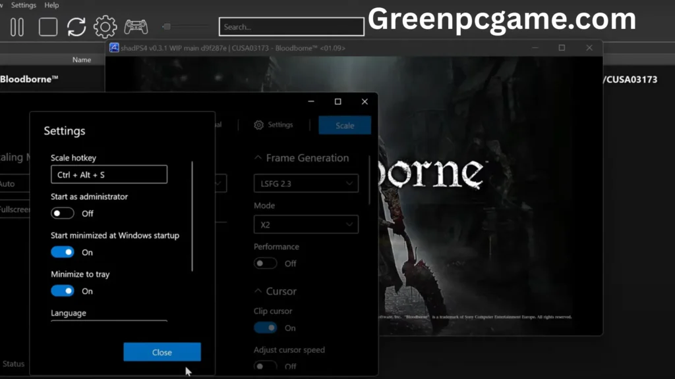Click the /CUSA03173 path text
This screenshot has width=675, height=379.
click(630, 80)
